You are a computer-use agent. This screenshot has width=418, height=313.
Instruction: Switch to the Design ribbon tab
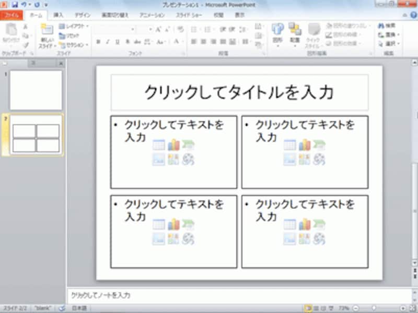tap(83, 15)
